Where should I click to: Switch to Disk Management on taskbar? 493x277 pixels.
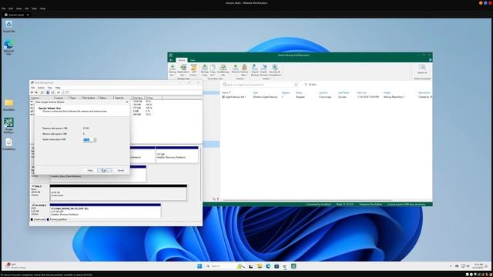tap(285, 266)
